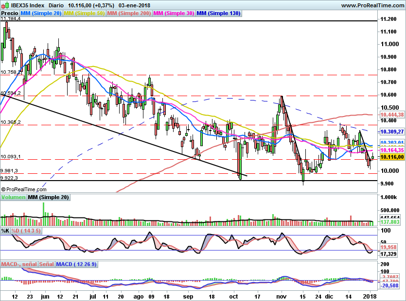Image resolution: width=406 pixels, height=301 pixels.
Task: Click the %K stochastic label
Action: pyautogui.click(x=5, y=230)
